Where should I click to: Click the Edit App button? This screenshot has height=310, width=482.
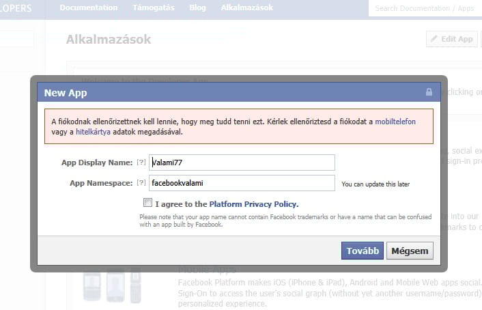click(x=451, y=39)
